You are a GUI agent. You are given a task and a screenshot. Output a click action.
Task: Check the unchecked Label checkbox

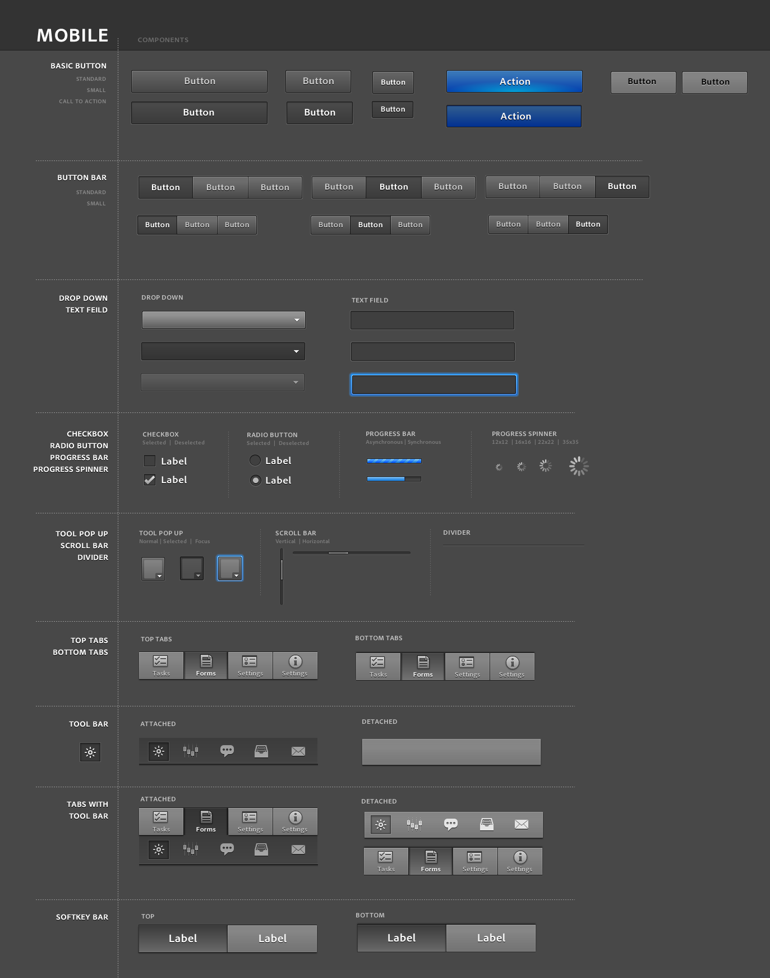pos(150,461)
